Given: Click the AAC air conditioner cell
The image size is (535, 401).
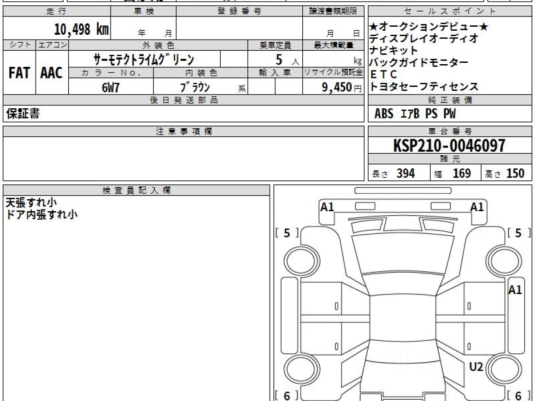Looking at the screenshot, I should [x=52, y=73].
